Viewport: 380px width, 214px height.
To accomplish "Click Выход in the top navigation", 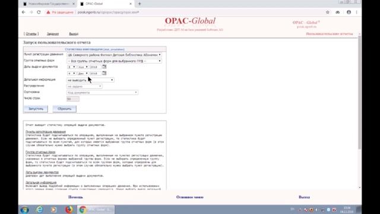I will 74,34.
